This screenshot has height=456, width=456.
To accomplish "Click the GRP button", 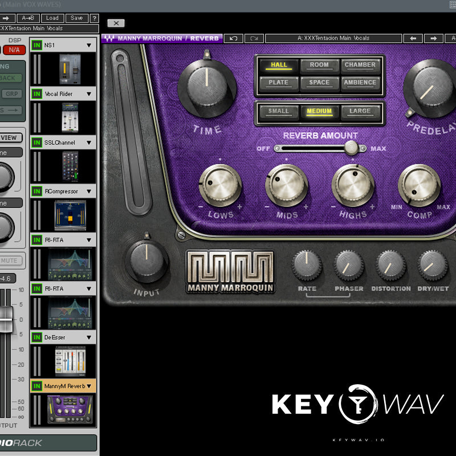I will tap(11, 94).
